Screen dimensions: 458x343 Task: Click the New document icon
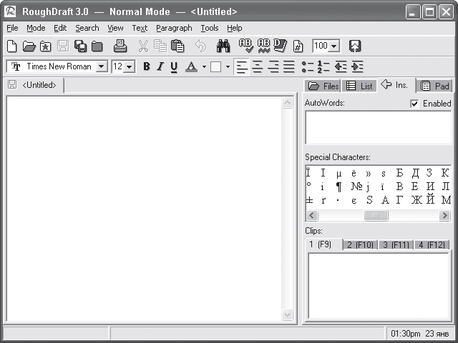coord(11,46)
